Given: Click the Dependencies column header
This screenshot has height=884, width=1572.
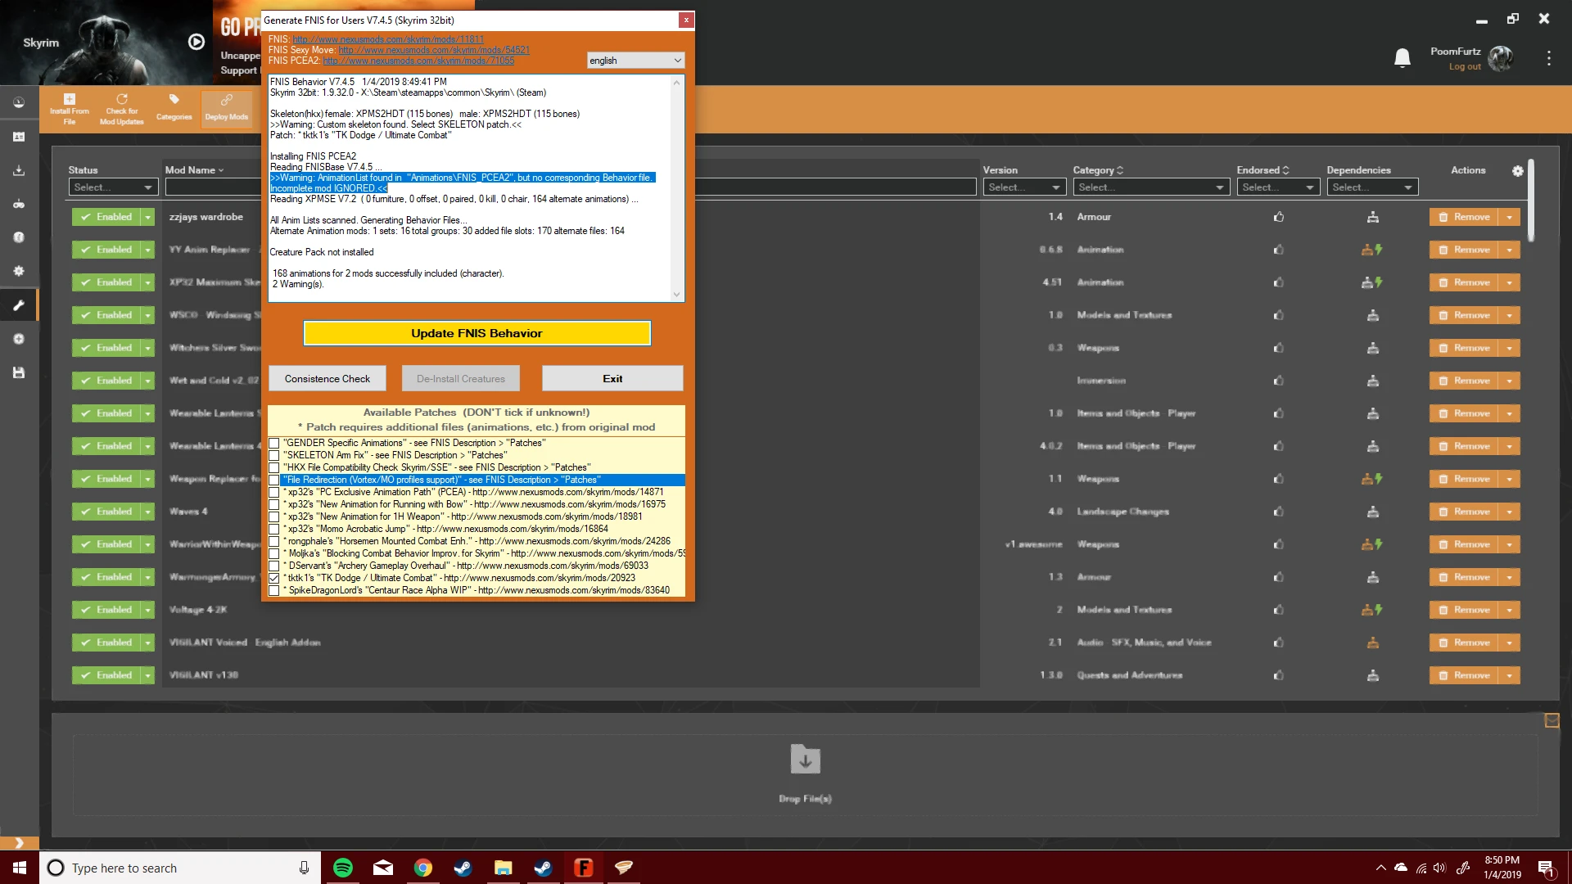Looking at the screenshot, I should (1358, 170).
